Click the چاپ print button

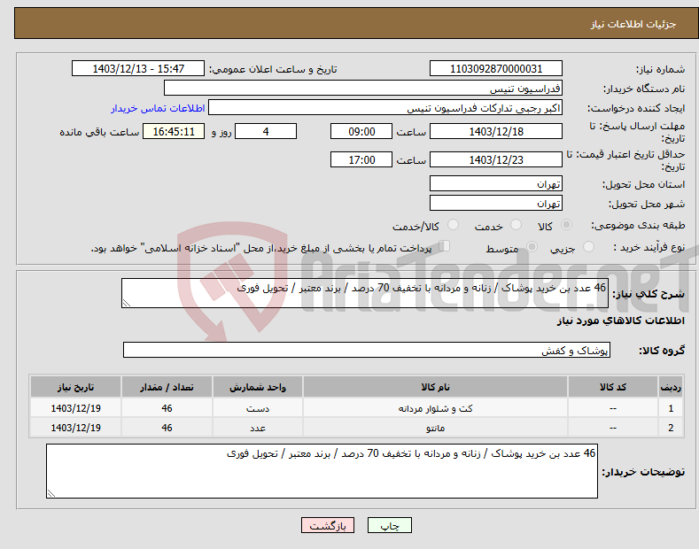[390, 525]
